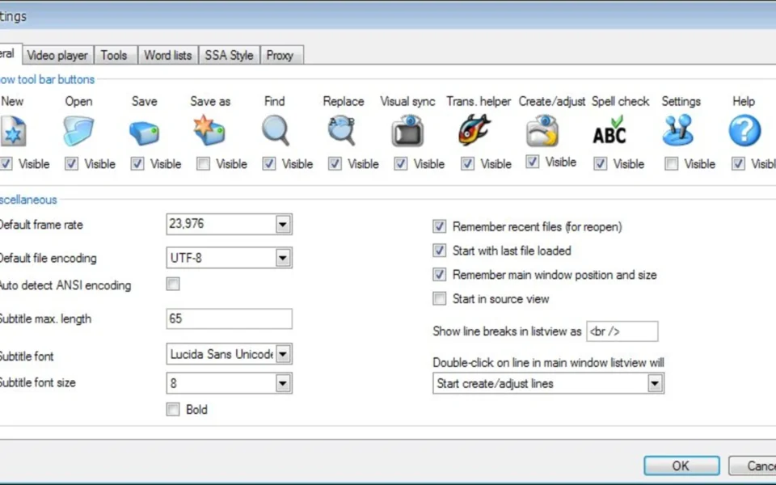Enable Start in source view

[439, 298]
